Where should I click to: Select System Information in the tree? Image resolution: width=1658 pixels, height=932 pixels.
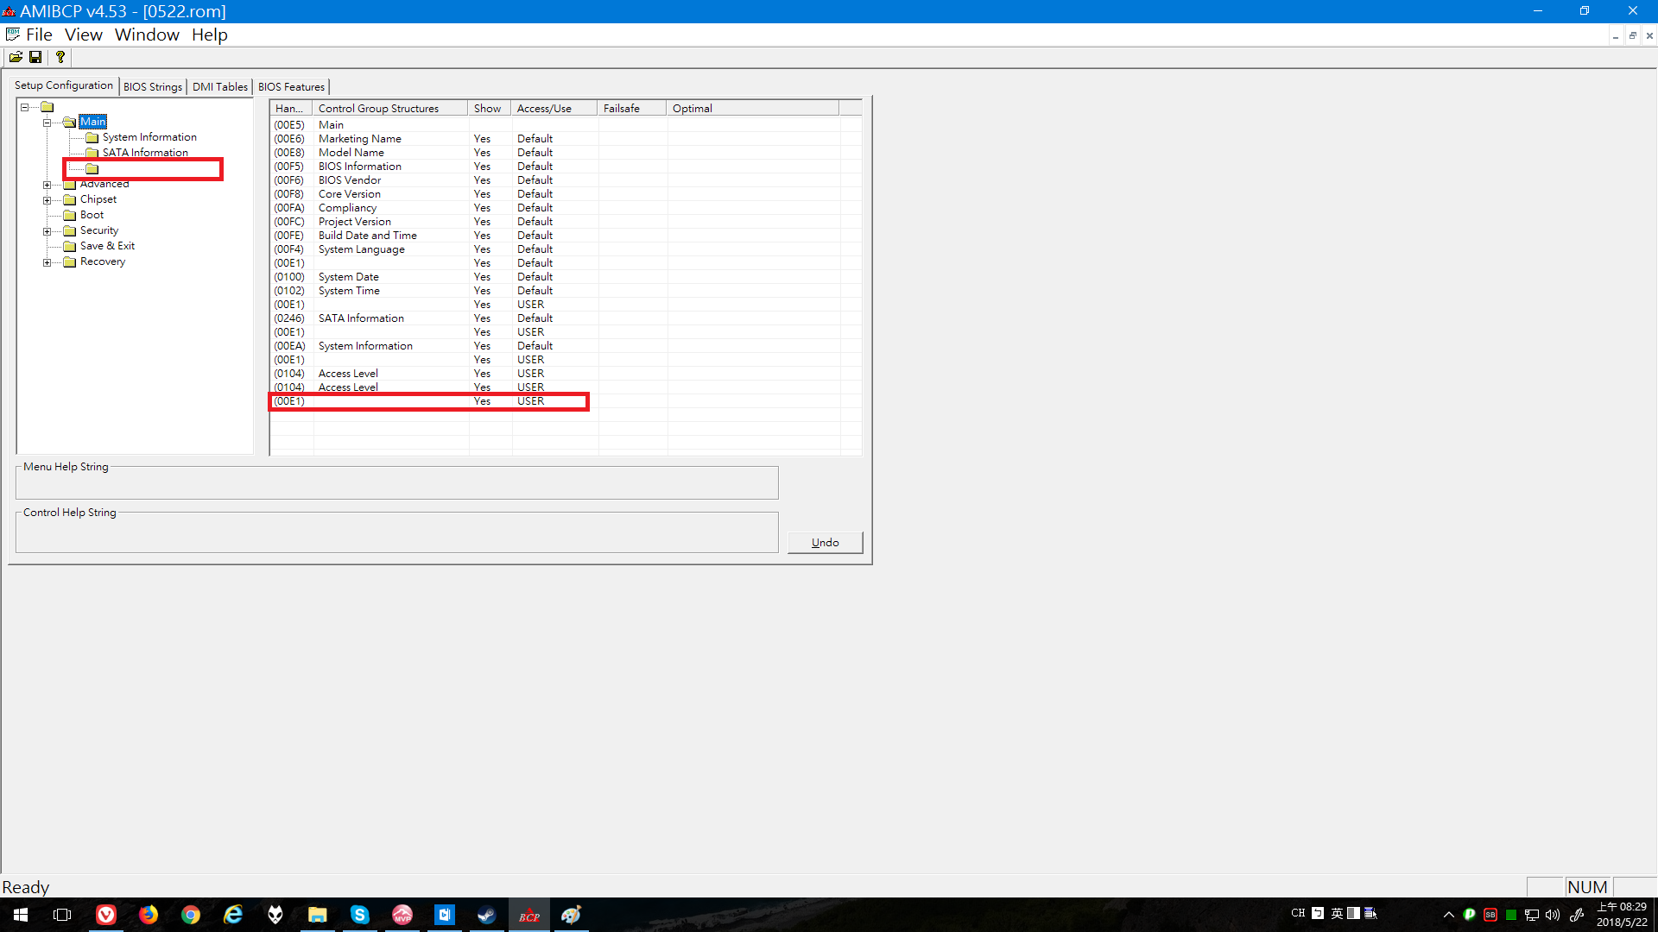tap(149, 137)
